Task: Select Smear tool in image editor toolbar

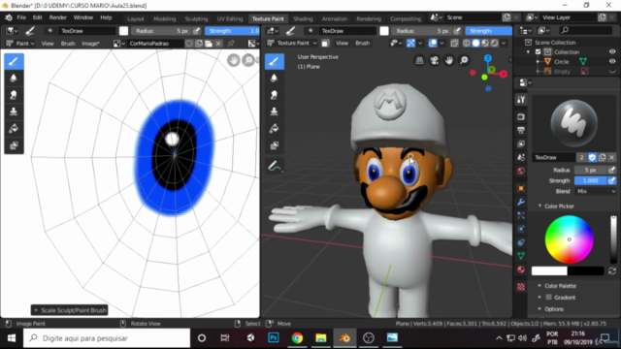Action: (x=14, y=95)
